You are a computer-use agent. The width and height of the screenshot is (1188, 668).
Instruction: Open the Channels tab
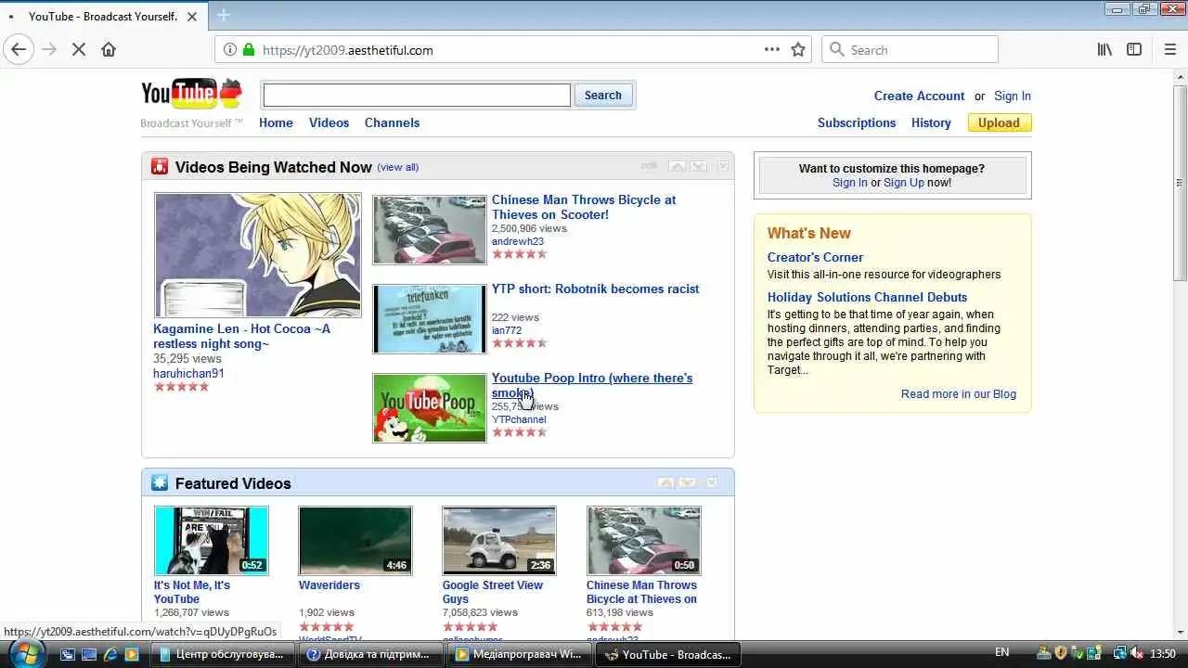pyautogui.click(x=392, y=122)
